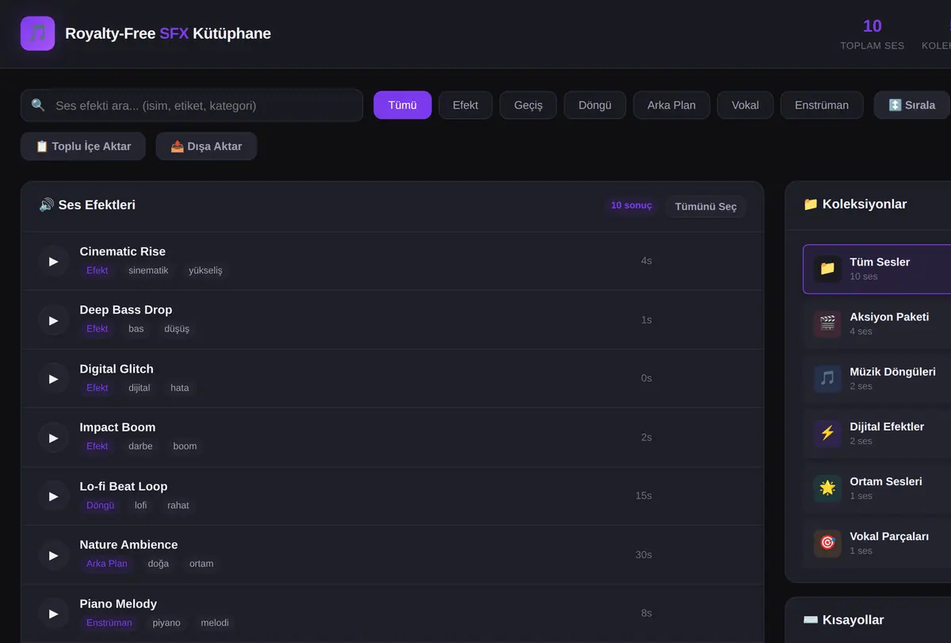Click the Digital Glitch title
Screen dimensions: 951x643
[x=116, y=369]
